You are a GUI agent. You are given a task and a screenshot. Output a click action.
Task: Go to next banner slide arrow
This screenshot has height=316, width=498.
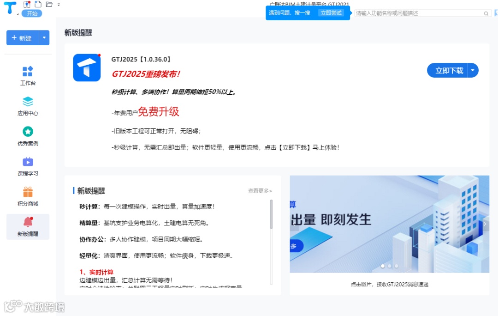click(485, 224)
